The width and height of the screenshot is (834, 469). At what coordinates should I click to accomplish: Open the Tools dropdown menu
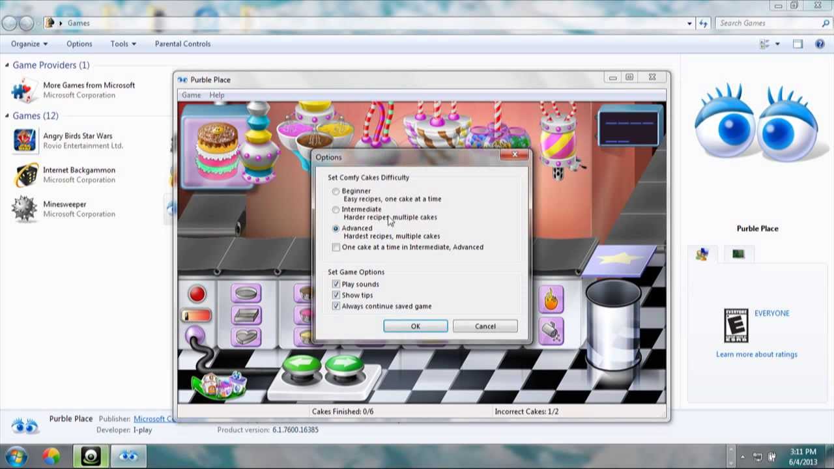[x=123, y=44]
